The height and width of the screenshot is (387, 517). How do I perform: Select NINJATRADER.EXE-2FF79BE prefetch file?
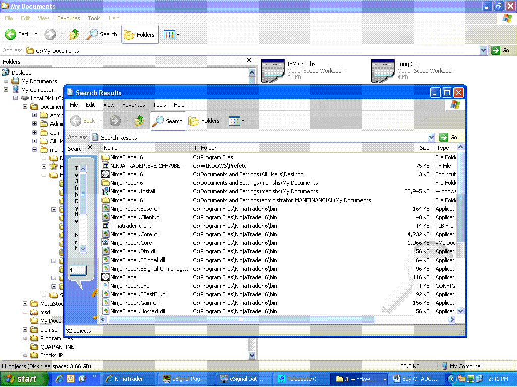pos(144,166)
